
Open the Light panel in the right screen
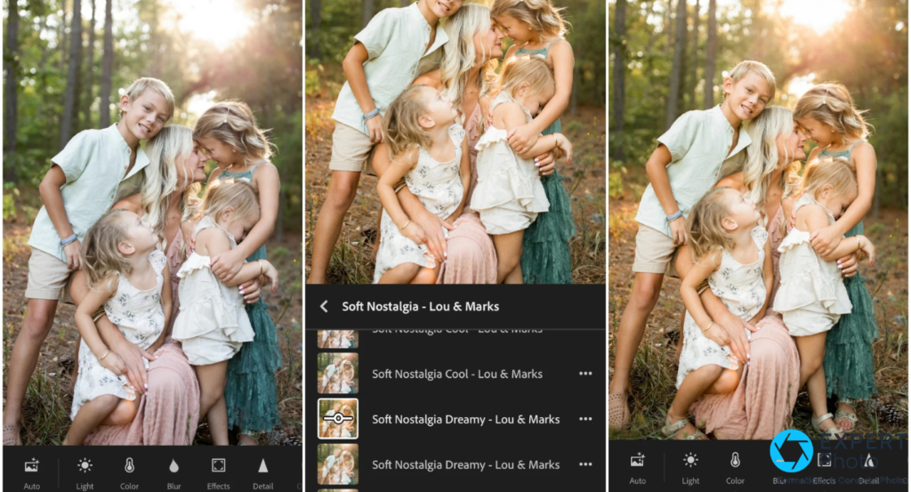point(690,461)
